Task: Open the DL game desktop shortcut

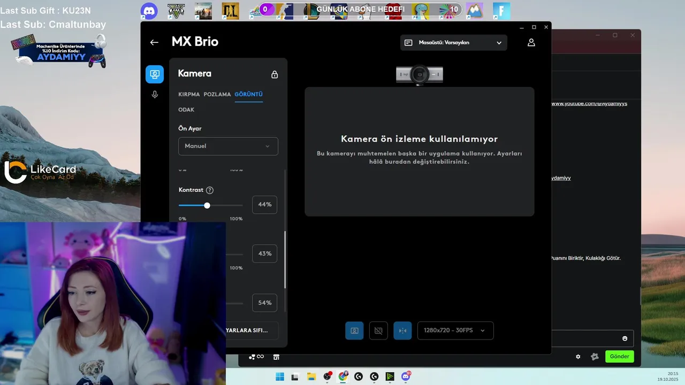Action: tap(230, 11)
